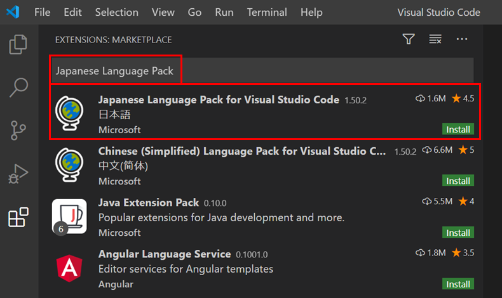Click the 中文(简体) description text
This screenshot has height=298, width=502.
coord(123,165)
